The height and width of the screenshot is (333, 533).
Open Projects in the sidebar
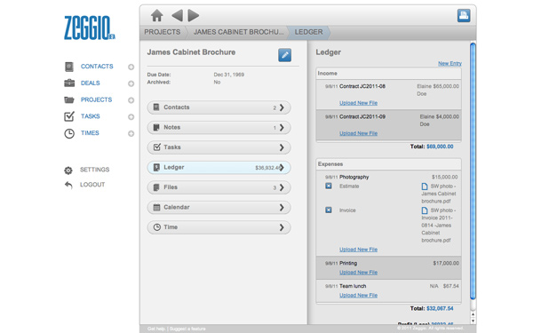[x=96, y=99]
